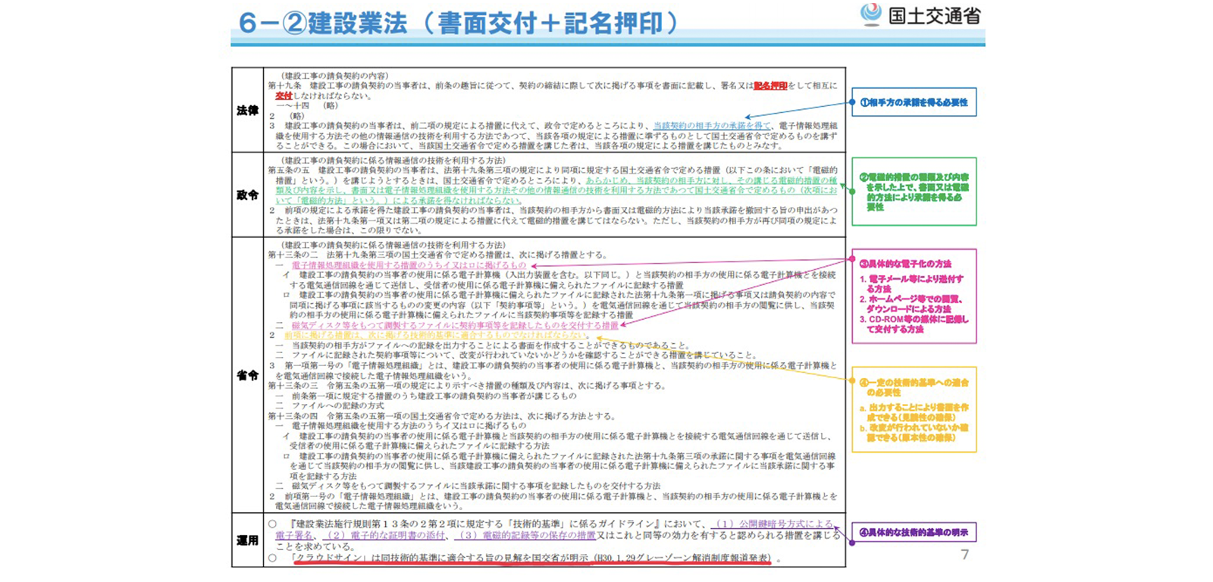Viewport: 1213px width, 582px height.
Task: Click purple underlined （２）電子的な証明書の添付
Action: click(x=384, y=536)
